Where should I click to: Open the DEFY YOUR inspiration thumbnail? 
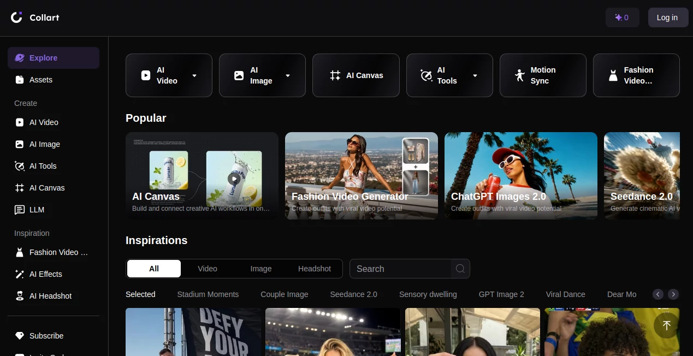point(193,332)
